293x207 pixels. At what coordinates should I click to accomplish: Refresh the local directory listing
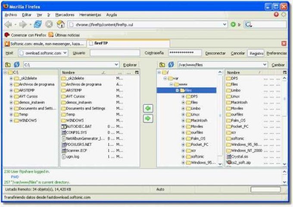pos(17,65)
